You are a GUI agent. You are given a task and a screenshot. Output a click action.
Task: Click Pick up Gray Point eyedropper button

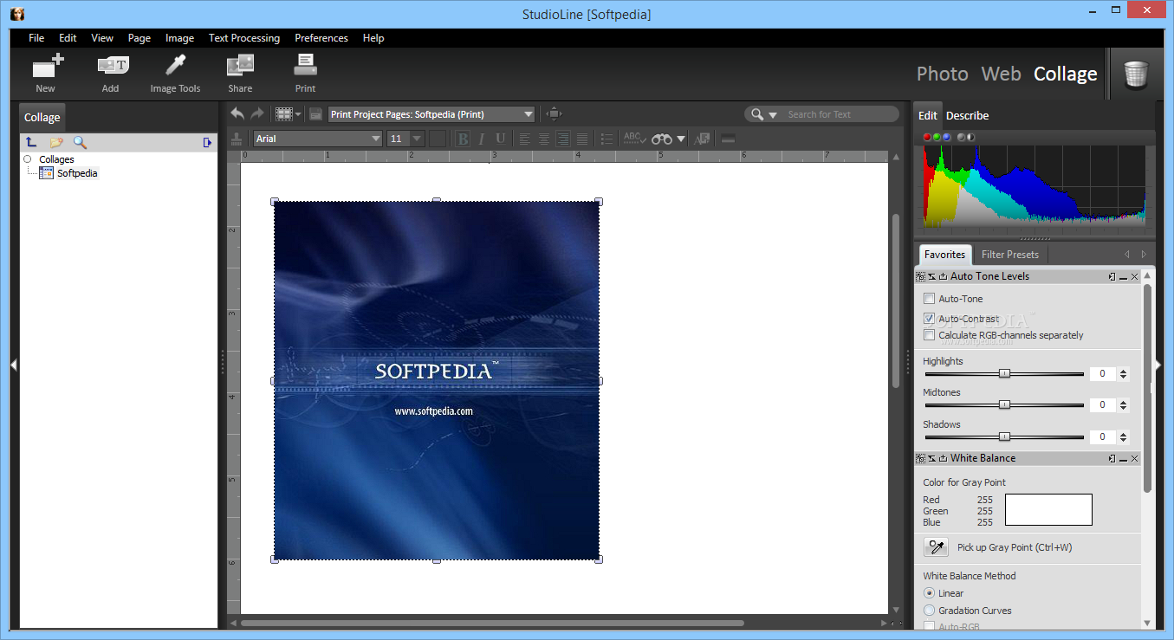pos(936,547)
